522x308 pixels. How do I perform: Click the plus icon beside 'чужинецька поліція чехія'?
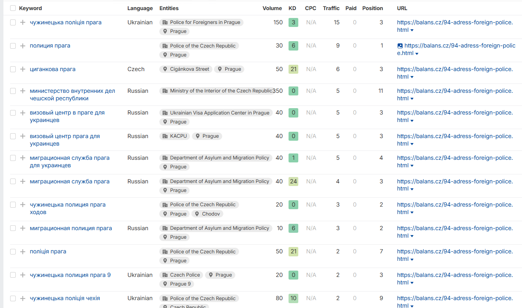click(22, 298)
